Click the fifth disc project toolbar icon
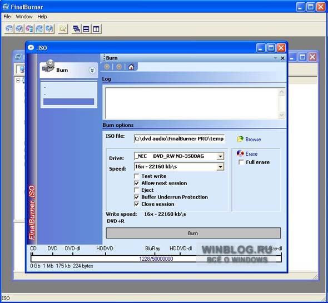This screenshot has height=303, width=328. click(49, 29)
